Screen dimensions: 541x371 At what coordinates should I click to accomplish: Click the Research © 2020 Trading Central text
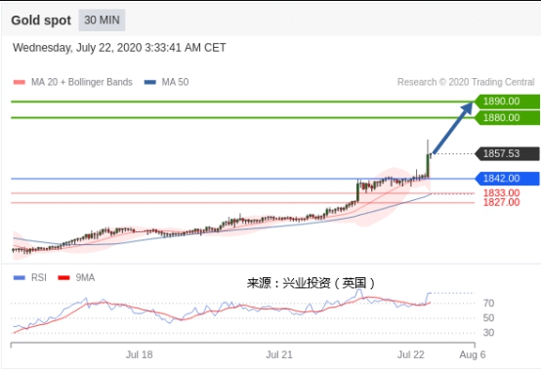(466, 82)
